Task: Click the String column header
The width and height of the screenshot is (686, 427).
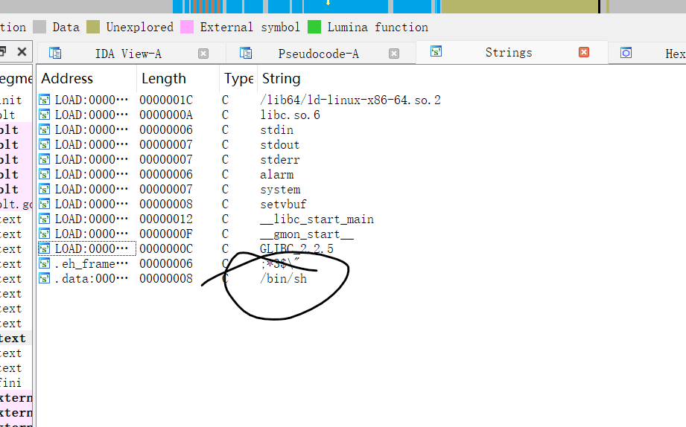Action: [x=281, y=79]
